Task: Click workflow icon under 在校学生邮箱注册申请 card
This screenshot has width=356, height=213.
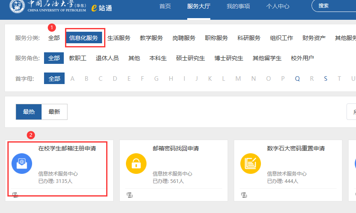Action: click(15, 195)
